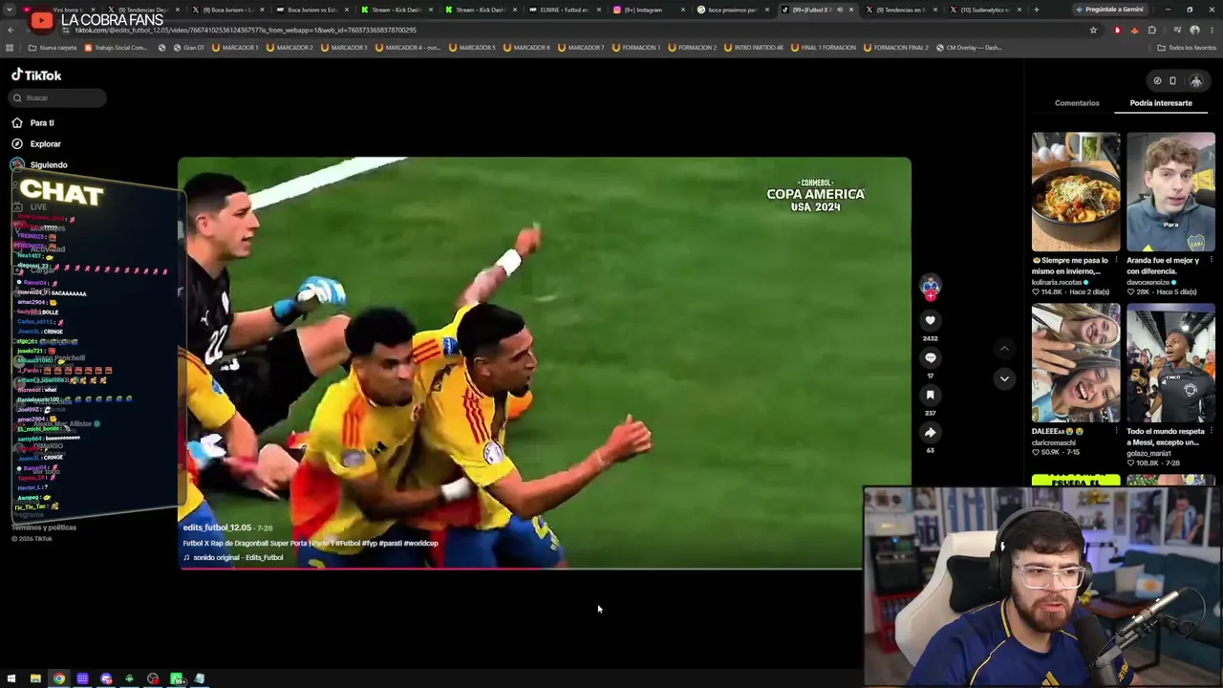
Task: Save video with the bookmark icon
Action: tap(930, 395)
